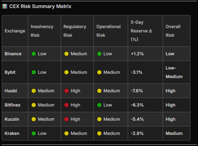This screenshot has width=198, height=146.
Task: Click Binance's overall risk value Low
Action: pos(170,54)
